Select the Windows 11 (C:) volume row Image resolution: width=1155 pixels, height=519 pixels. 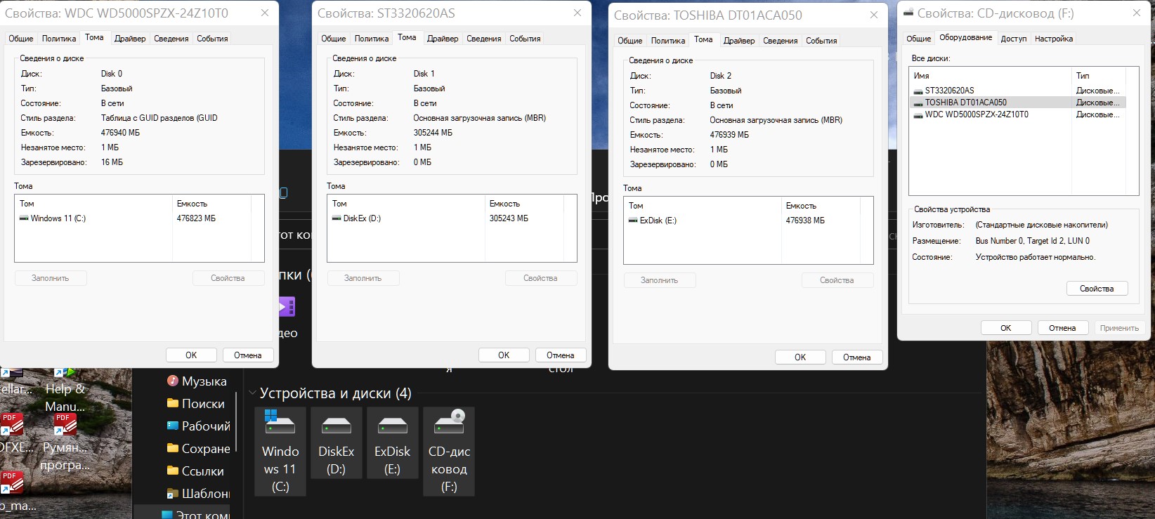[x=58, y=218]
